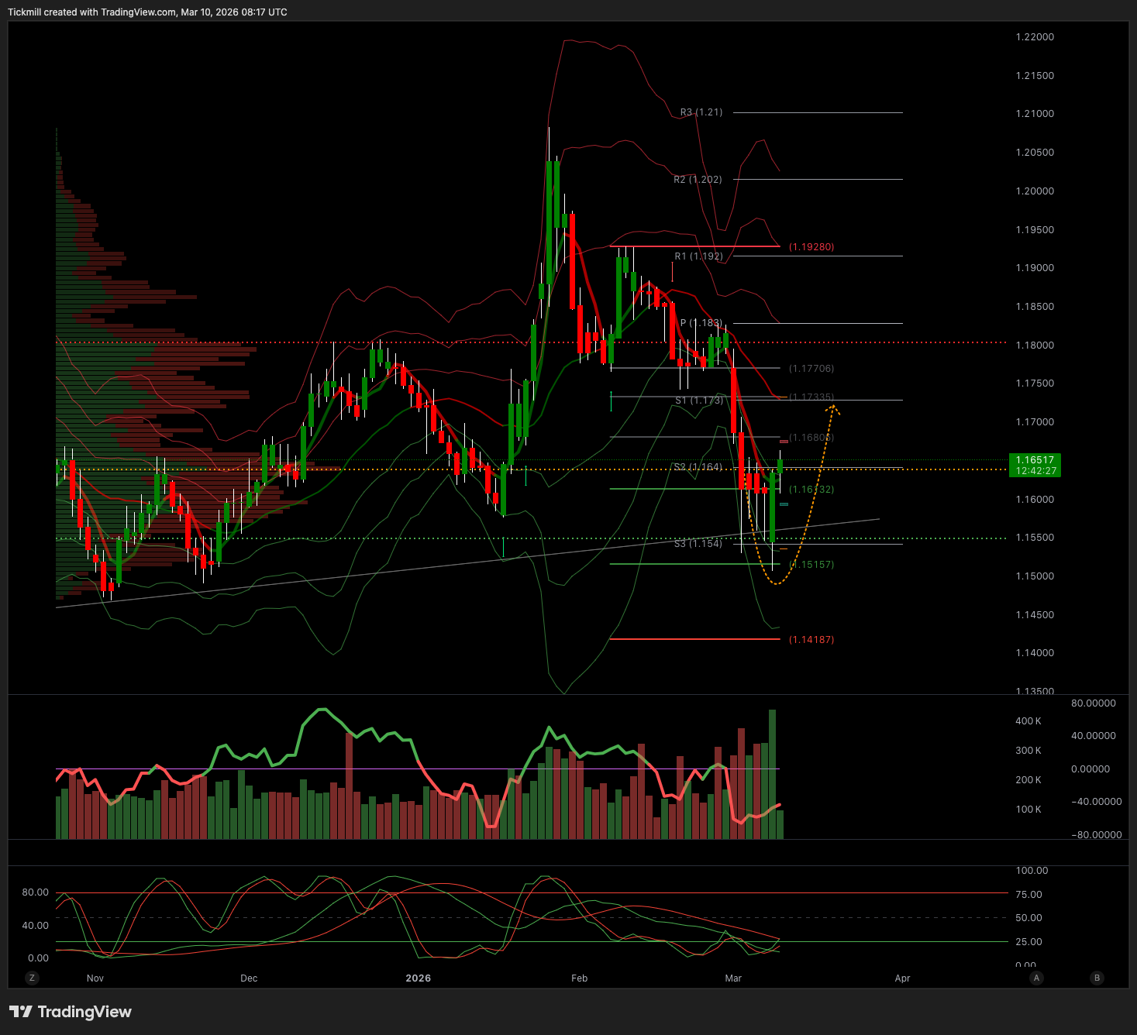
Task: Click the Nov label on time axis
Action: (x=95, y=978)
